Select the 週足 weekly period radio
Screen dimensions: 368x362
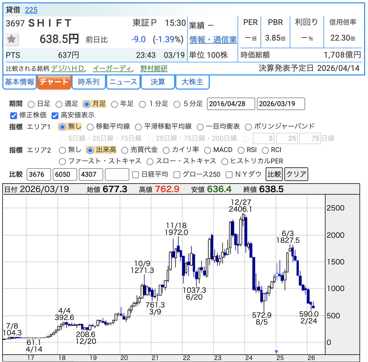[x=59, y=104]
